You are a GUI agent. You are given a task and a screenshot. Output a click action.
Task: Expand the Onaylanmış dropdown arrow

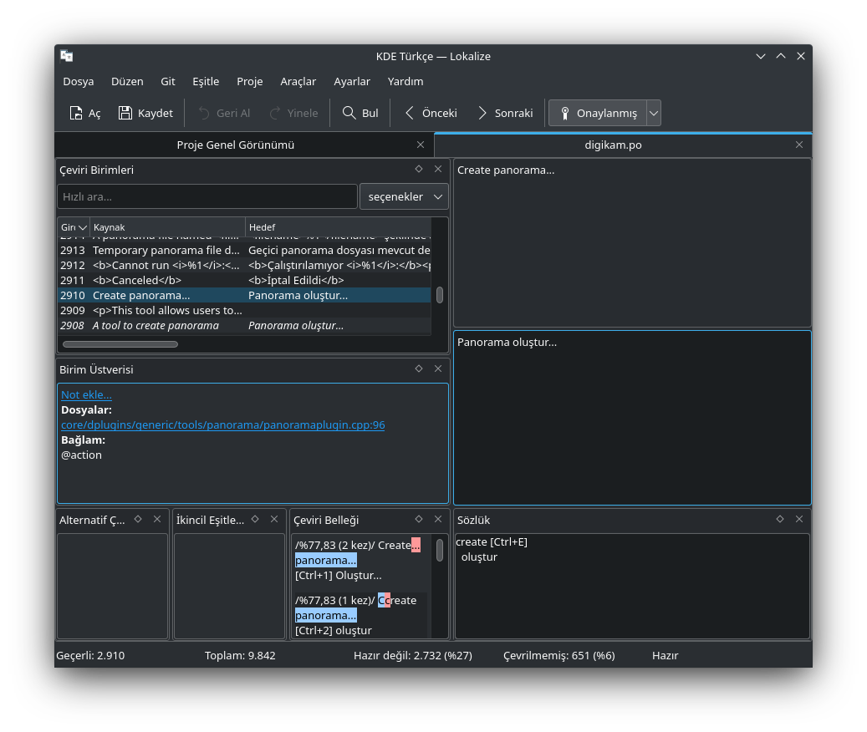coord(654,113)
